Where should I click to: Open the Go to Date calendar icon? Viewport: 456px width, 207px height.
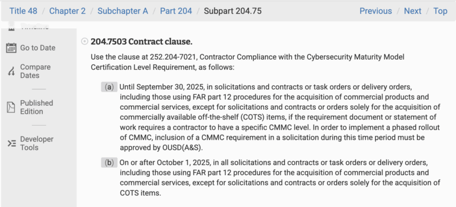[11, 48]
